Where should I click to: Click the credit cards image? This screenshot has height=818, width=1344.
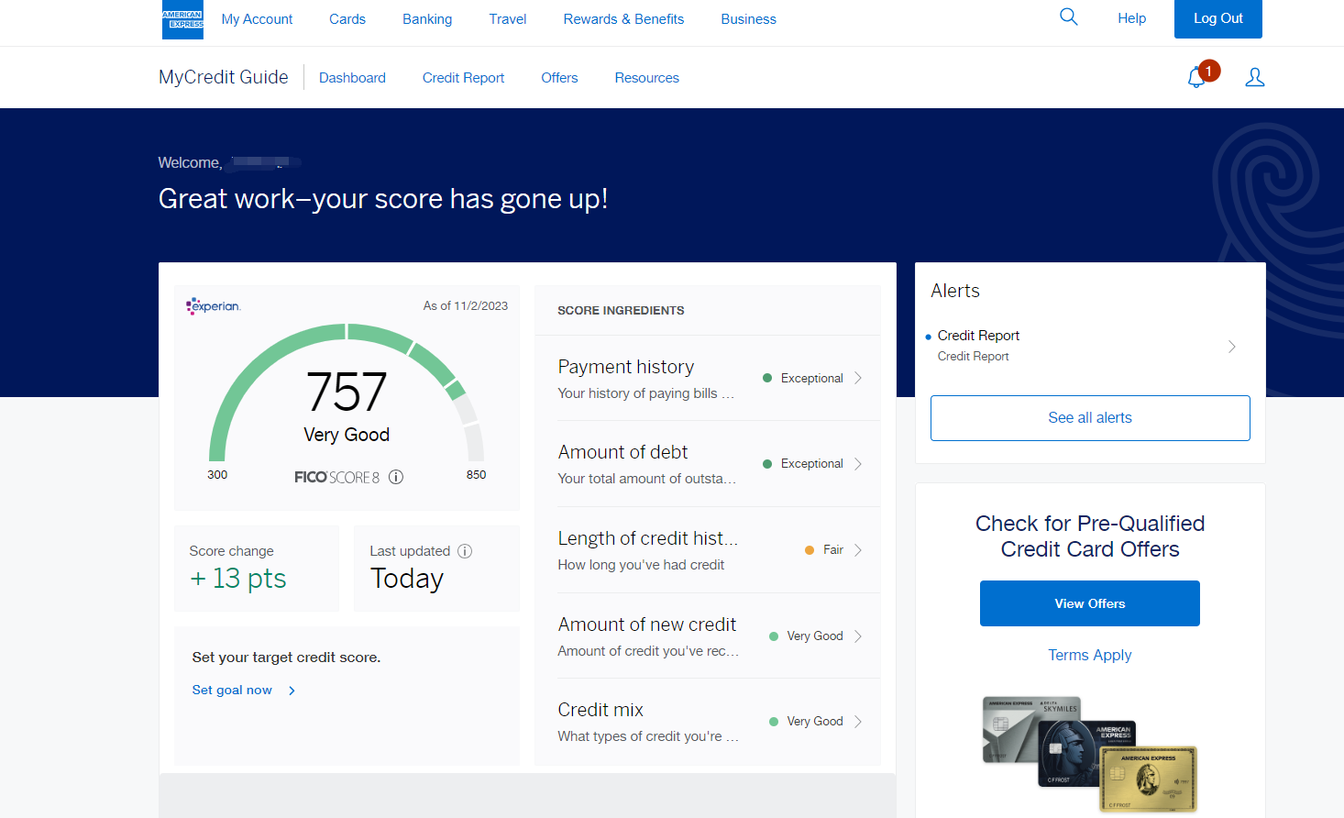click(1090, 754)
